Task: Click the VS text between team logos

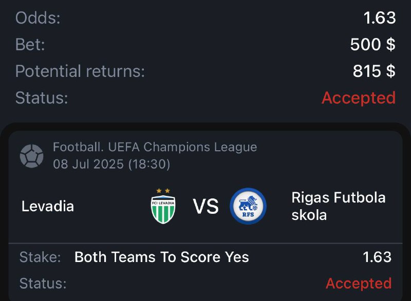Action: click(x=206, y=207)
